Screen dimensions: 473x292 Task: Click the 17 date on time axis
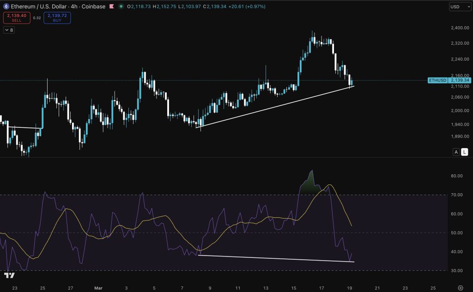[x=321, y=287]
